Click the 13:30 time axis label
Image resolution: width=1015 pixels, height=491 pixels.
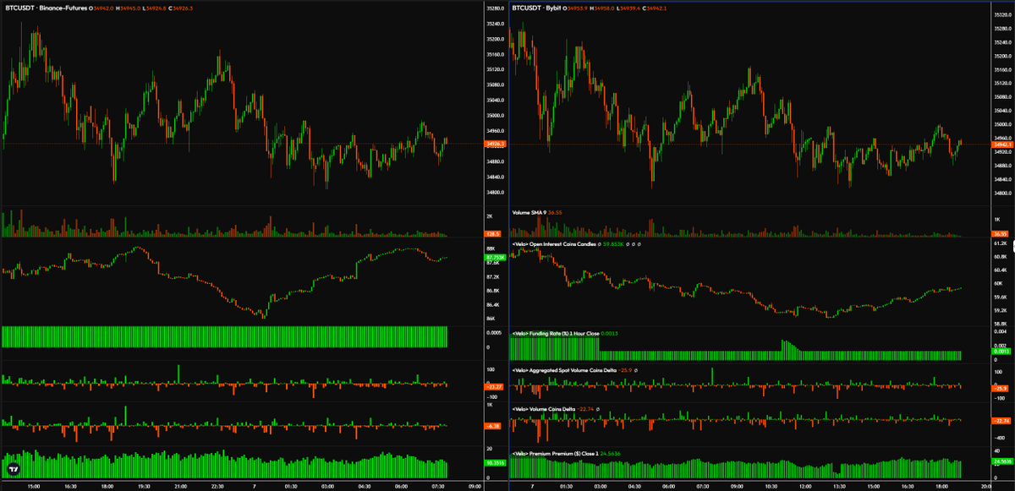pyautogui.click(x=840, y=486)
